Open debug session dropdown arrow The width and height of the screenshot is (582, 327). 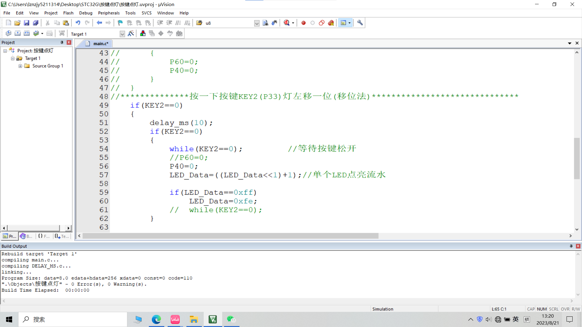point(293,23)
